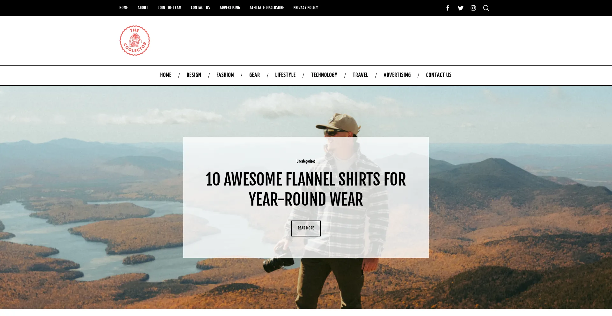Go to the Gear section
Screen dimensions: 612x316
(x=254, y=75)
